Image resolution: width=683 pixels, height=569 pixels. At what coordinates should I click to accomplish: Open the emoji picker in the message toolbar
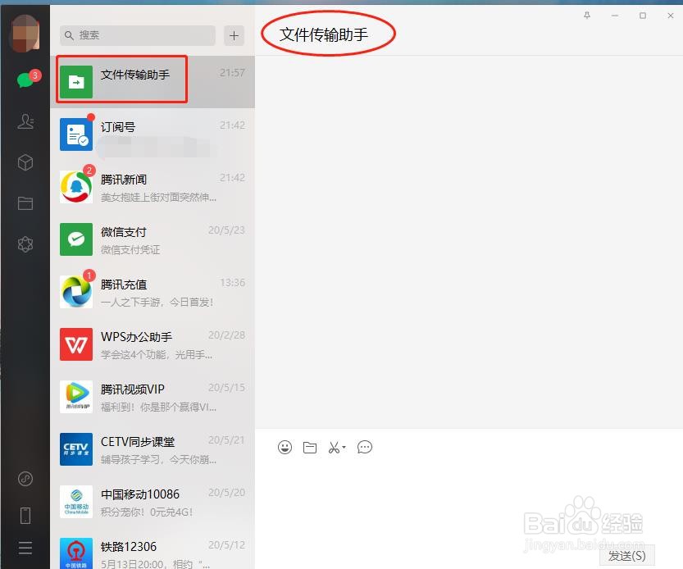(285, 447)
